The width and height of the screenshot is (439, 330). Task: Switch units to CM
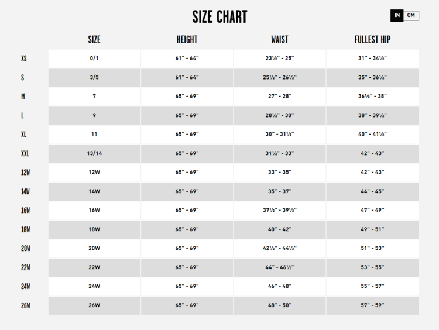pyautogui.click(x=411, y=15)
